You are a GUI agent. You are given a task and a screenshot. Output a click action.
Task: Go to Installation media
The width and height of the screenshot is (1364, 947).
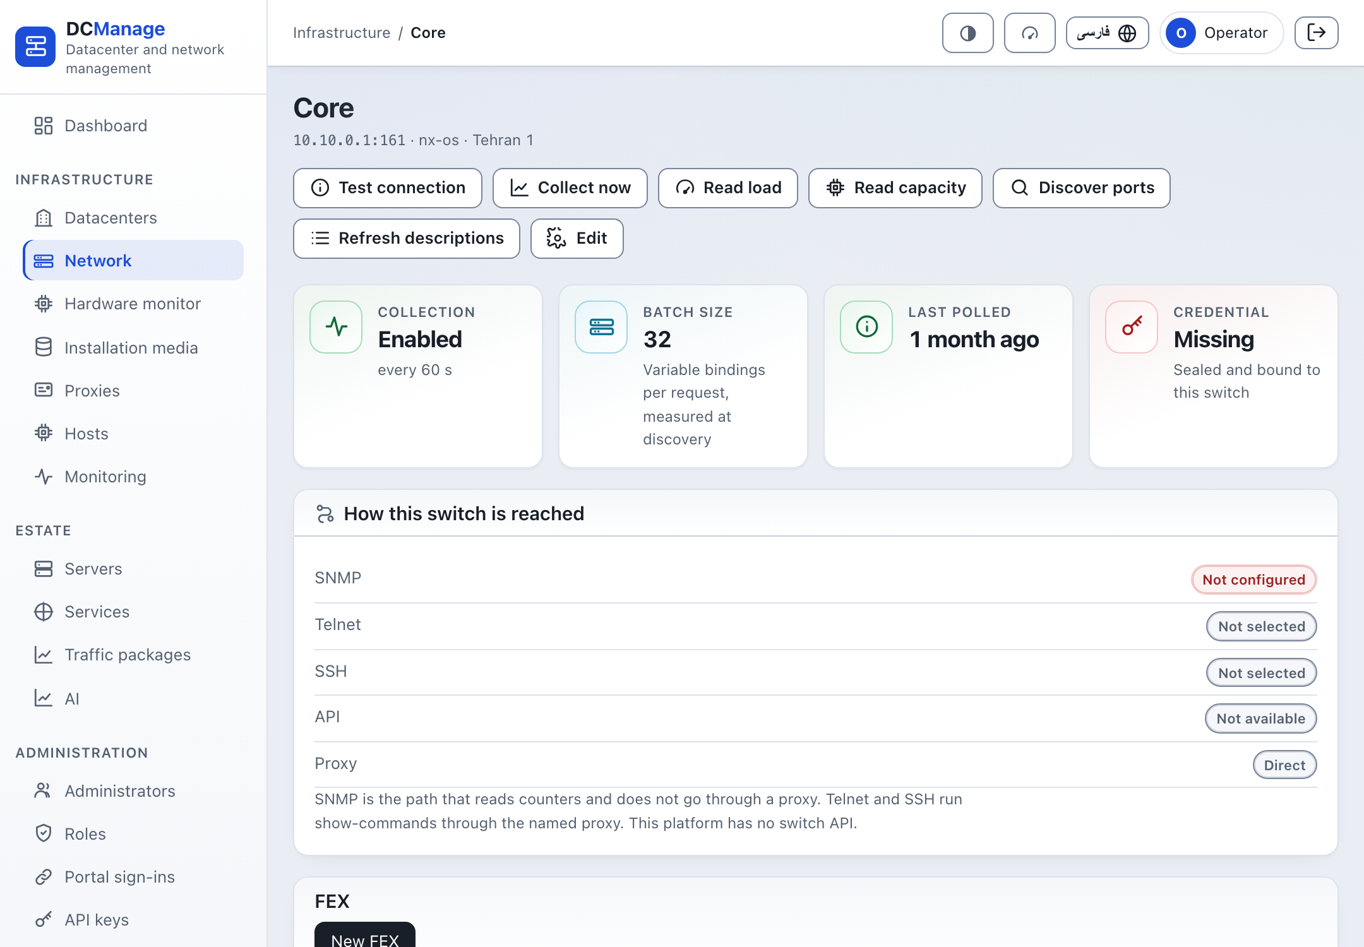coord(133,348)
